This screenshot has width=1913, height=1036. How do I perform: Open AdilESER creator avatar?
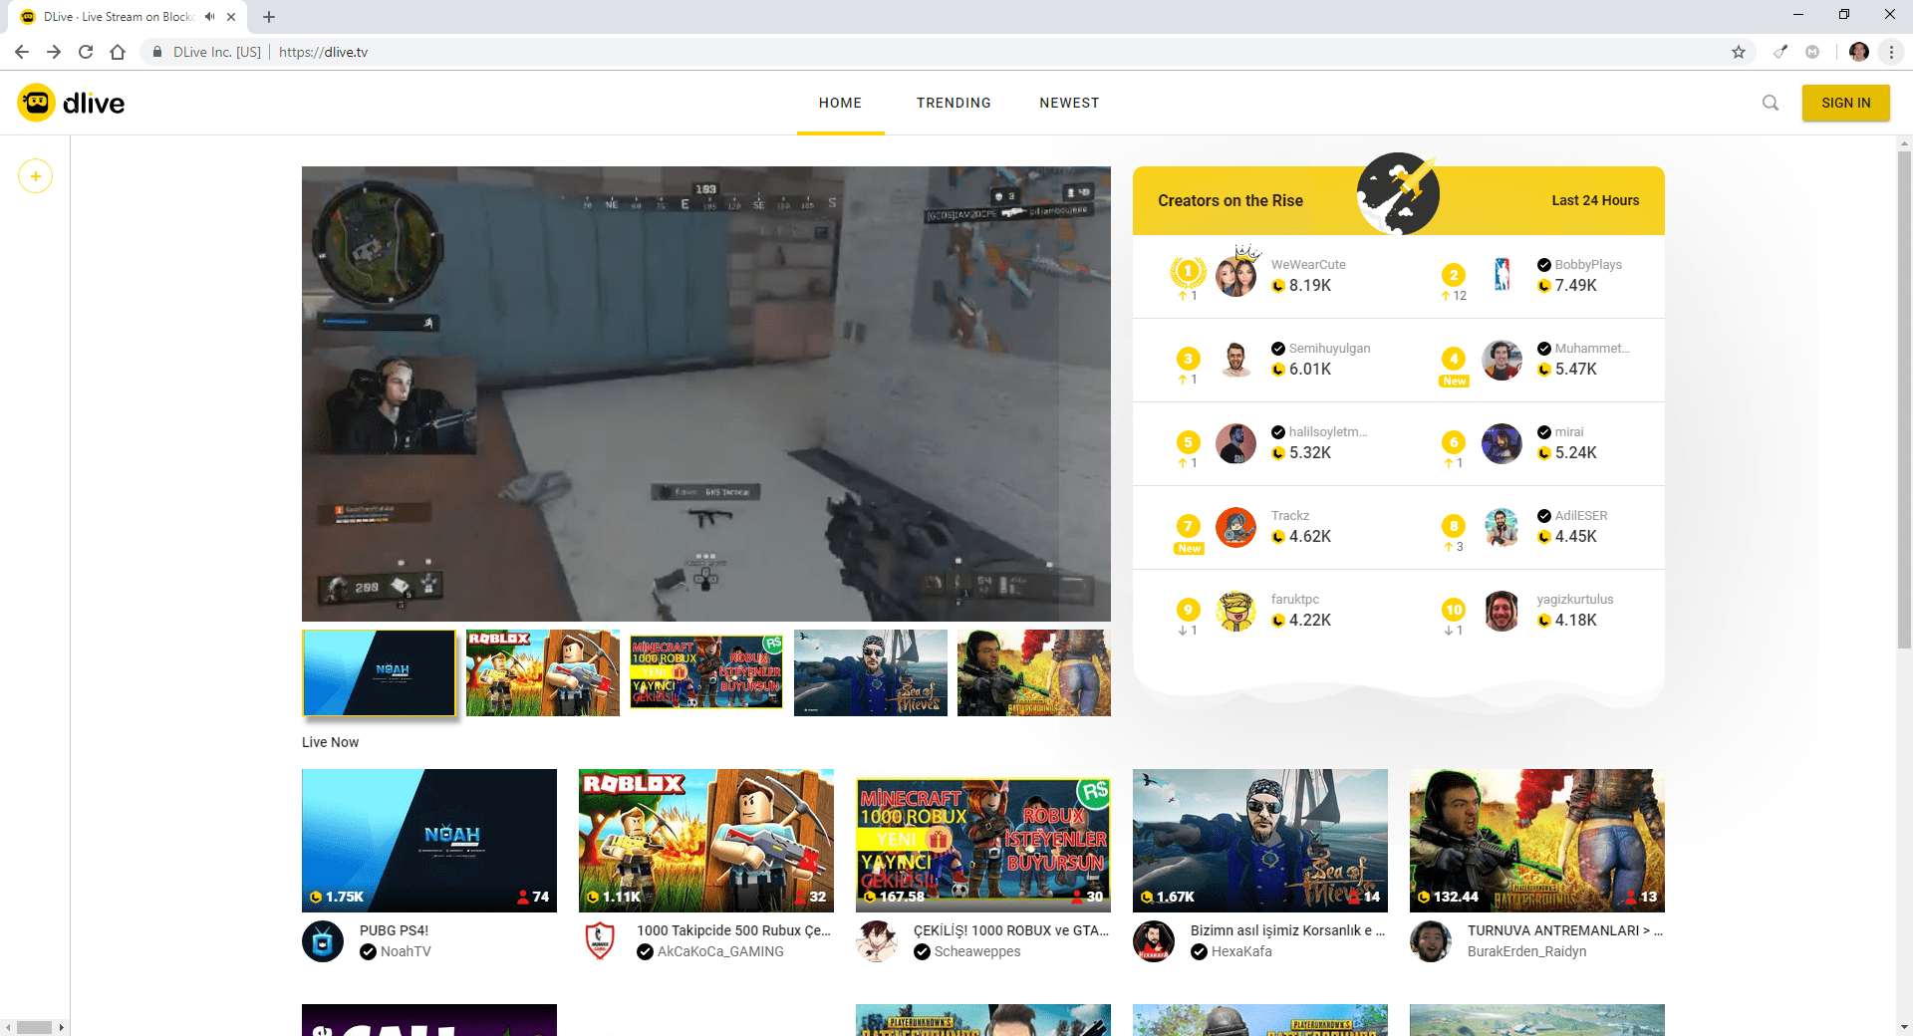(x=1502, y=527)
